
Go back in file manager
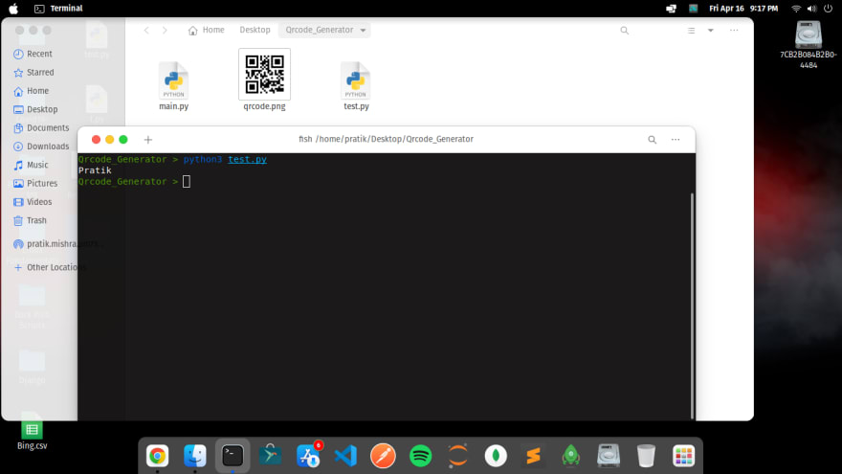pos(146,30)
